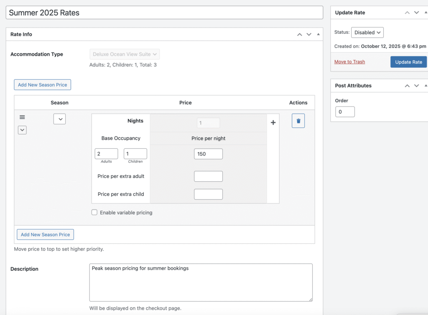
Task: Move Post Attributes panel up
Action: tap(407, 86)
